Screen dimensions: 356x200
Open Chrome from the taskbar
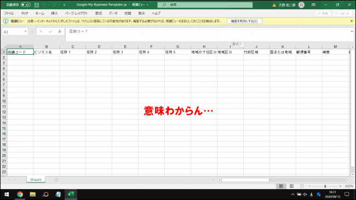pyautogui.click(x=20, y=195)
